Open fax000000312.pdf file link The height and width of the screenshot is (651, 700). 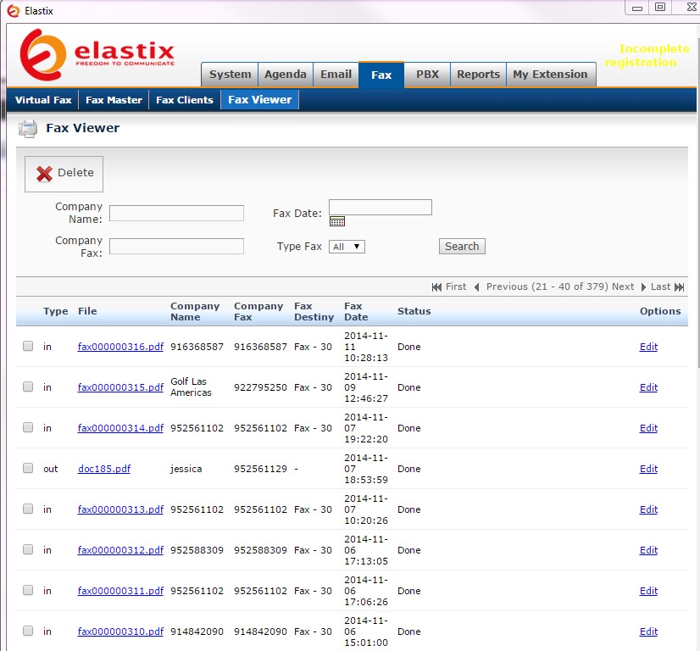[x=120, y=550]
